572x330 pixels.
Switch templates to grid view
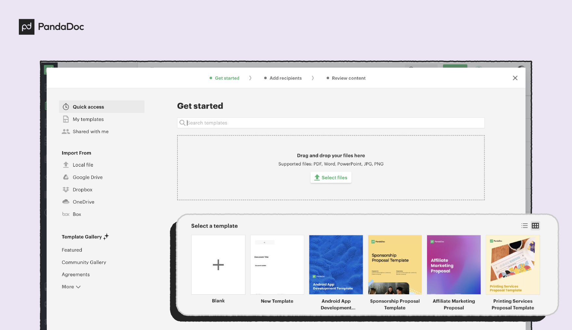pyautogui.click(x=535, y=226)
